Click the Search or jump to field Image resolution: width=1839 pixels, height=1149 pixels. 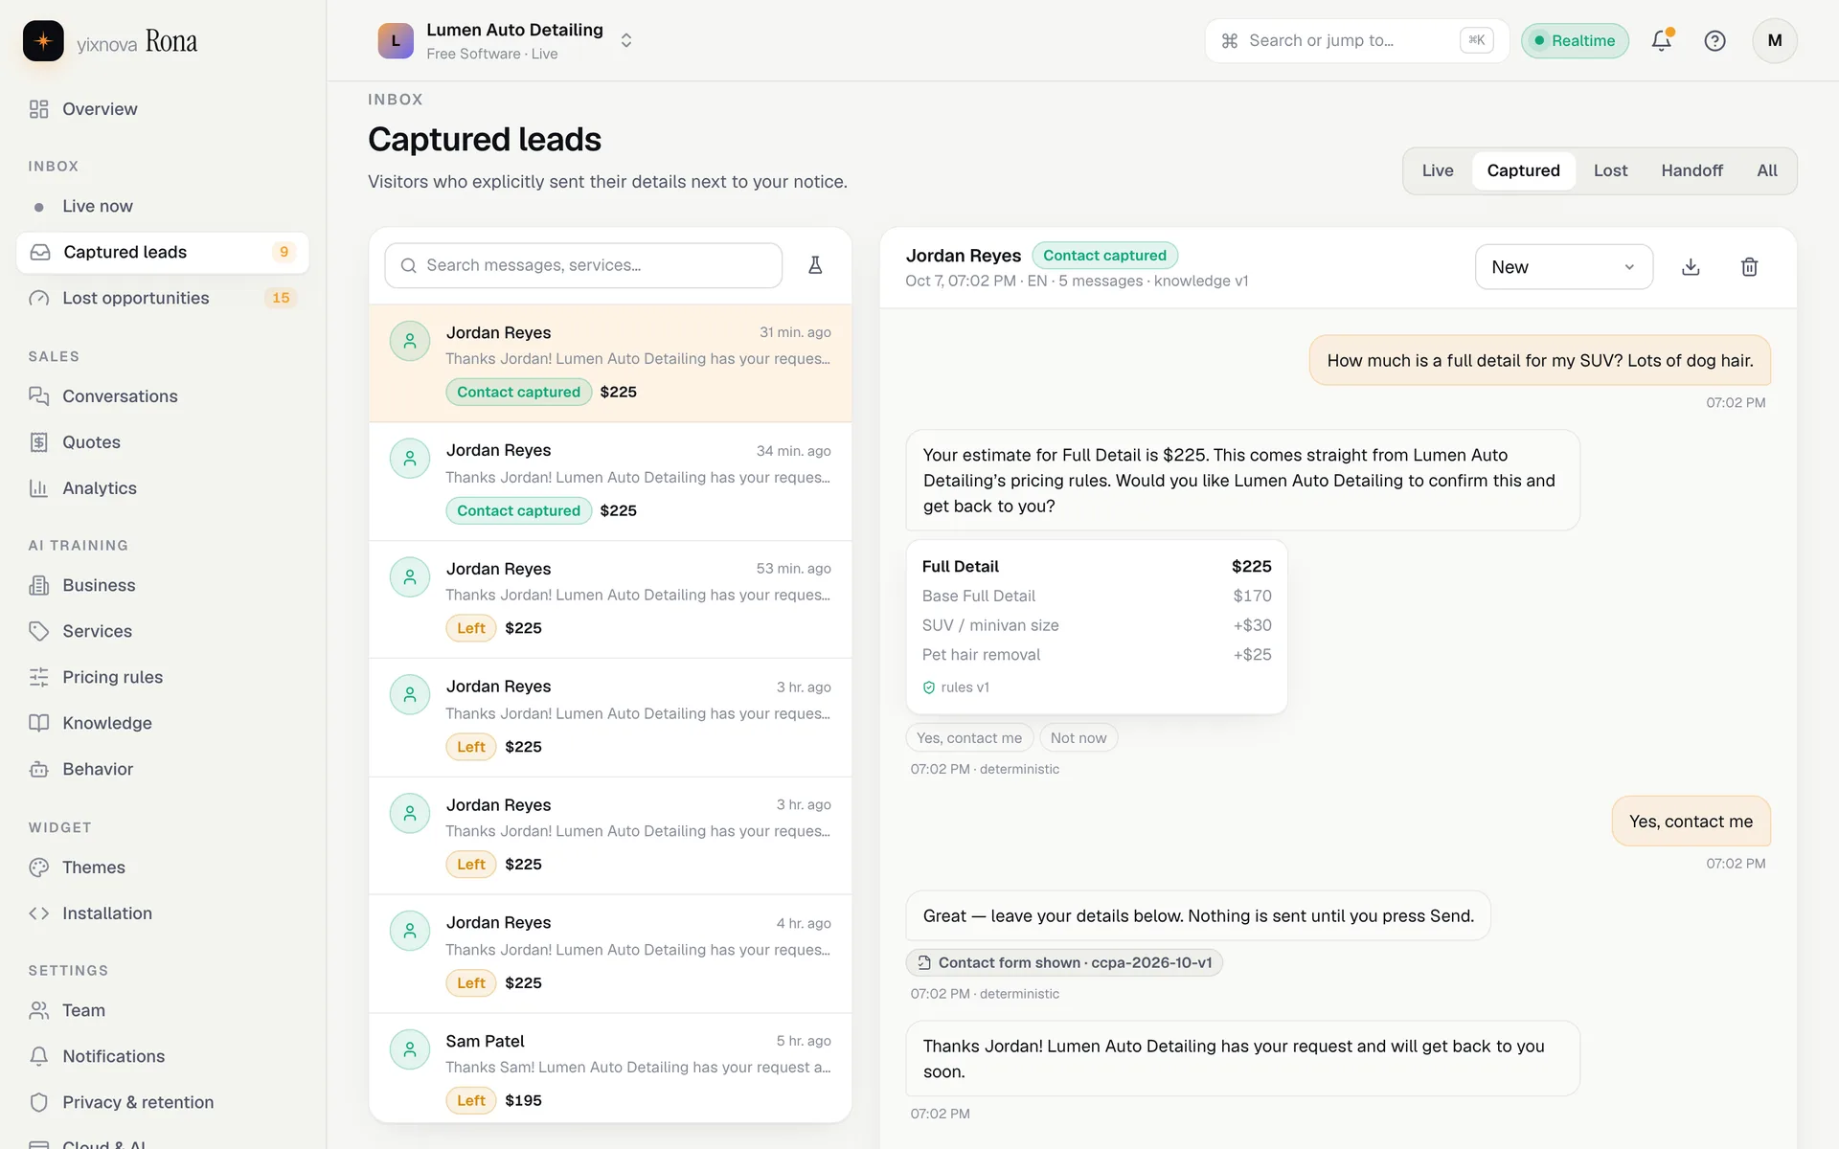[x=1356, y=40]
